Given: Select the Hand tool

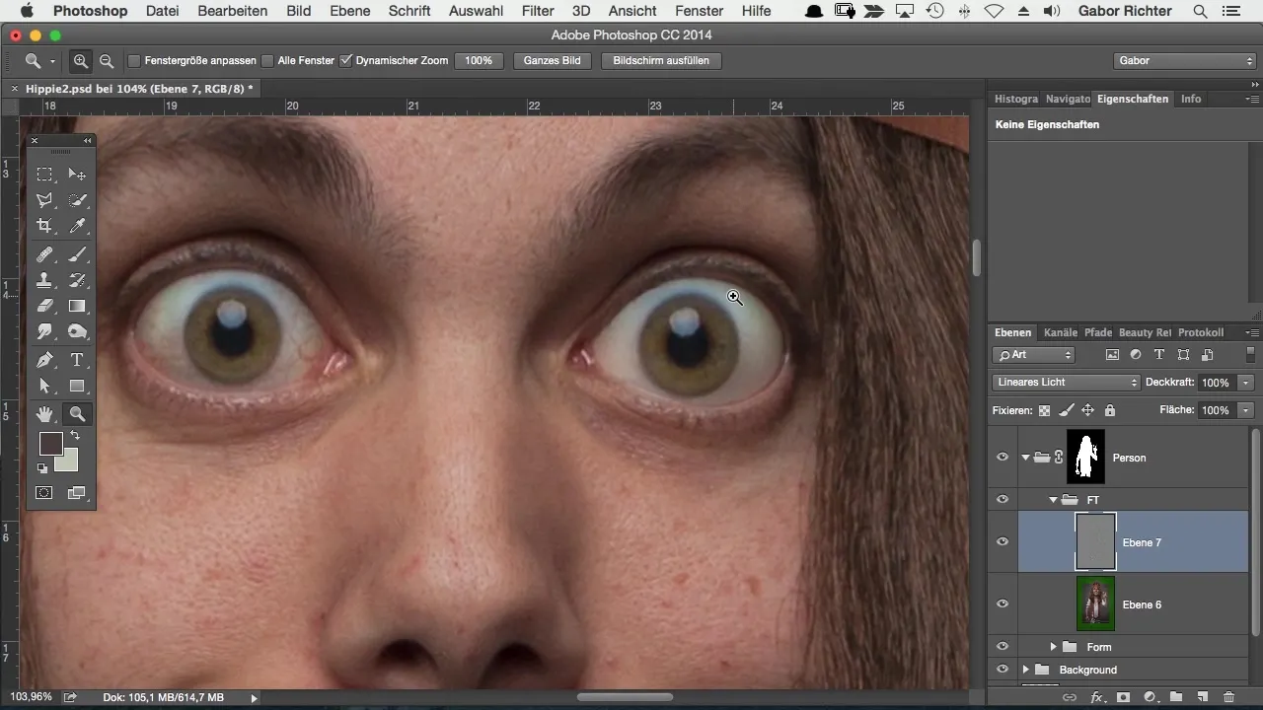Looking at the screenshot, I should 44,414.
